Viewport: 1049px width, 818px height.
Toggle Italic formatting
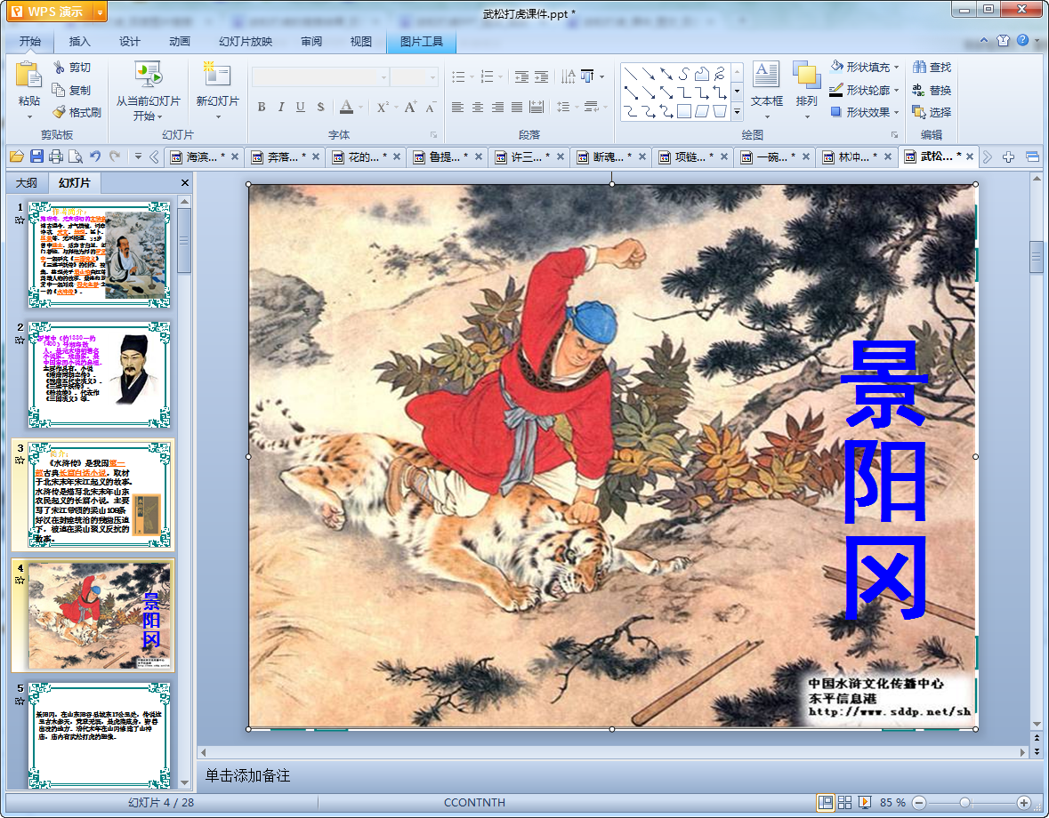coord(281,107)
